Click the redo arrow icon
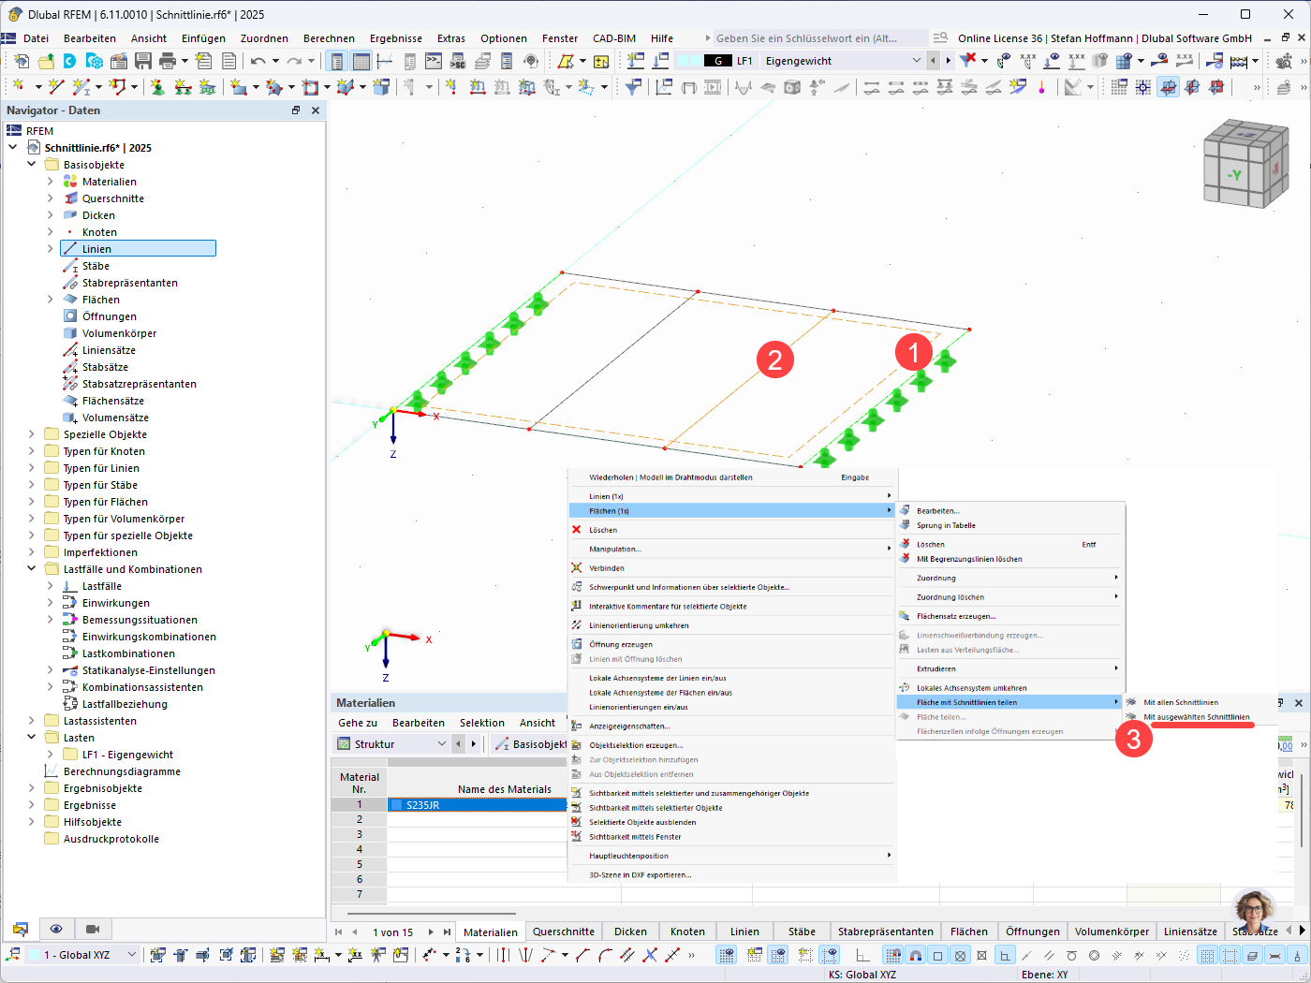The image size is (1311, 983). [x=294, y=61]
